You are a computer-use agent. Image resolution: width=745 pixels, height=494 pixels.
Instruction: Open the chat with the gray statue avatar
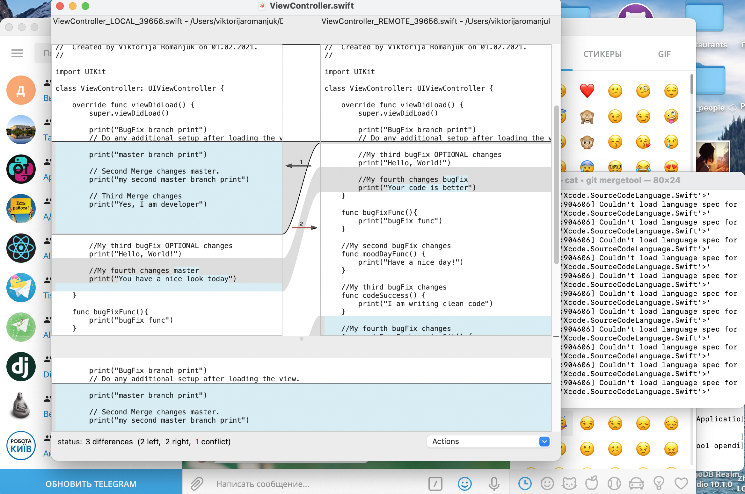tap(21, 406)
